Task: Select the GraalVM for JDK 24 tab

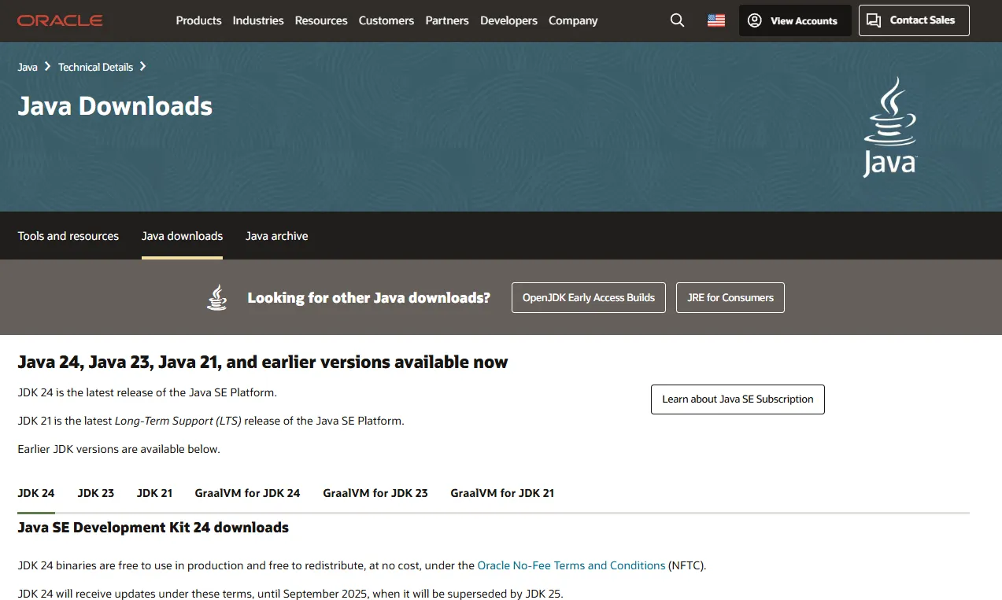Action: pyautogui.click(x=247, y=493)
